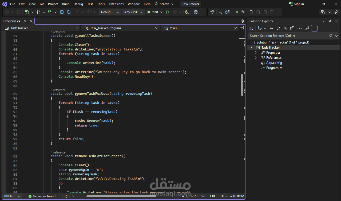Click the code cleanup broom icon

click(x=66, y=196)
